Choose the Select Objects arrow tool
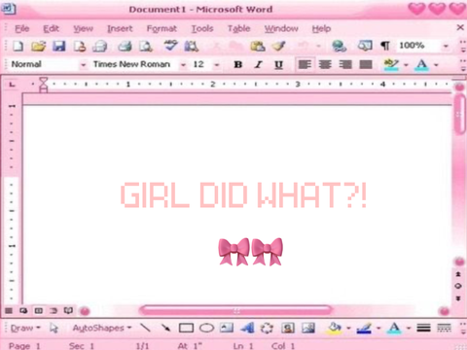This screenshot has height=350, width=467. (x=54, y=329)
